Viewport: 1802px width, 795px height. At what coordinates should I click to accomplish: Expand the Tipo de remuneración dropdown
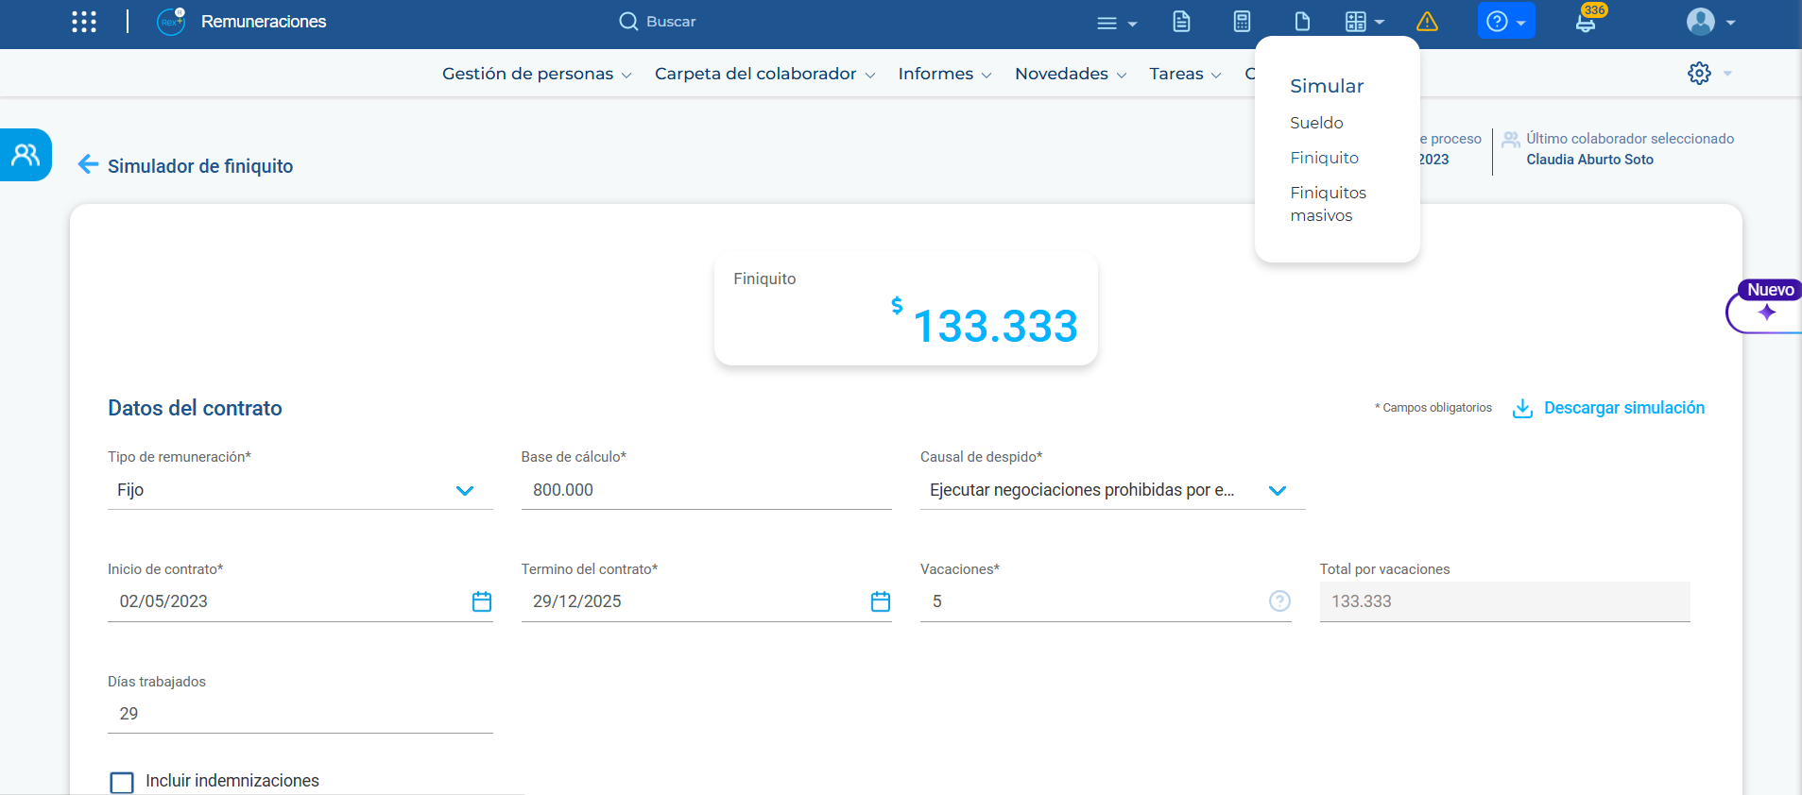[464, 491]
